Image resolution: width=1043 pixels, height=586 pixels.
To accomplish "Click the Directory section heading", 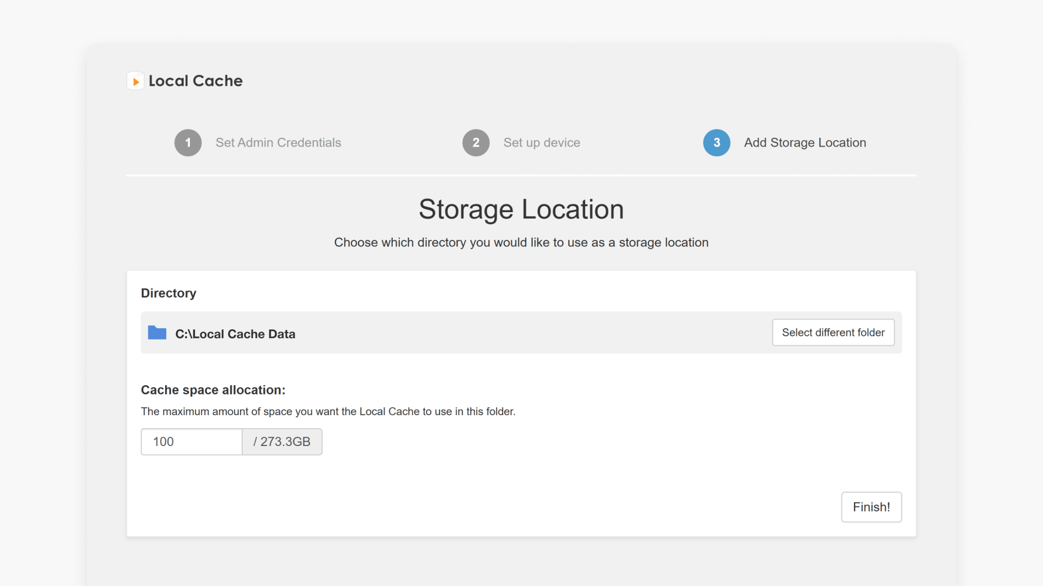I will point(168,293).
